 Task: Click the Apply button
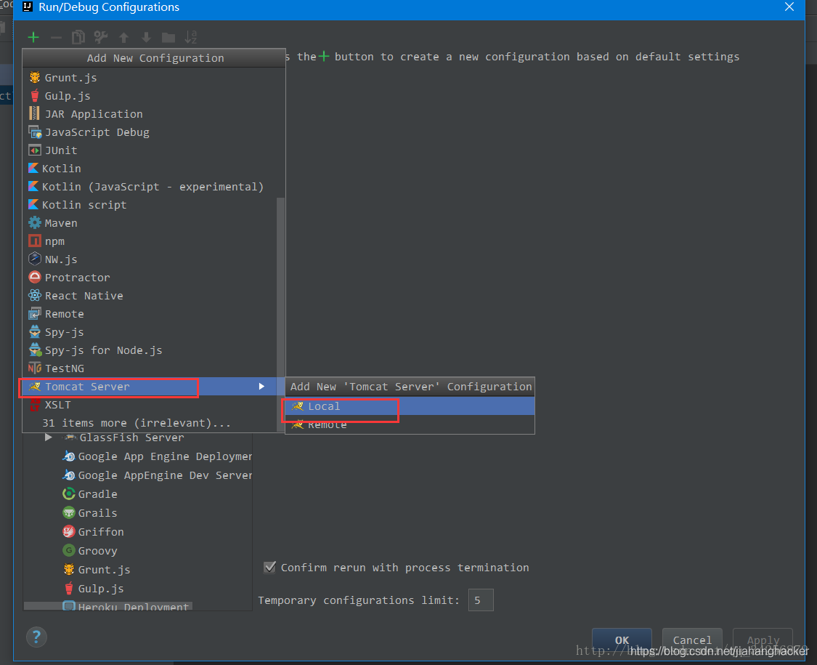pos(763,640)
